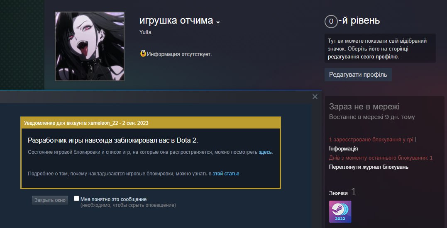
Task: Click the profile avatar image
Action: tap(90, 46)
